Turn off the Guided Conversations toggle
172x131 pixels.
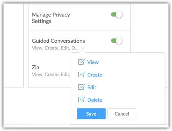tap(116, 41)
